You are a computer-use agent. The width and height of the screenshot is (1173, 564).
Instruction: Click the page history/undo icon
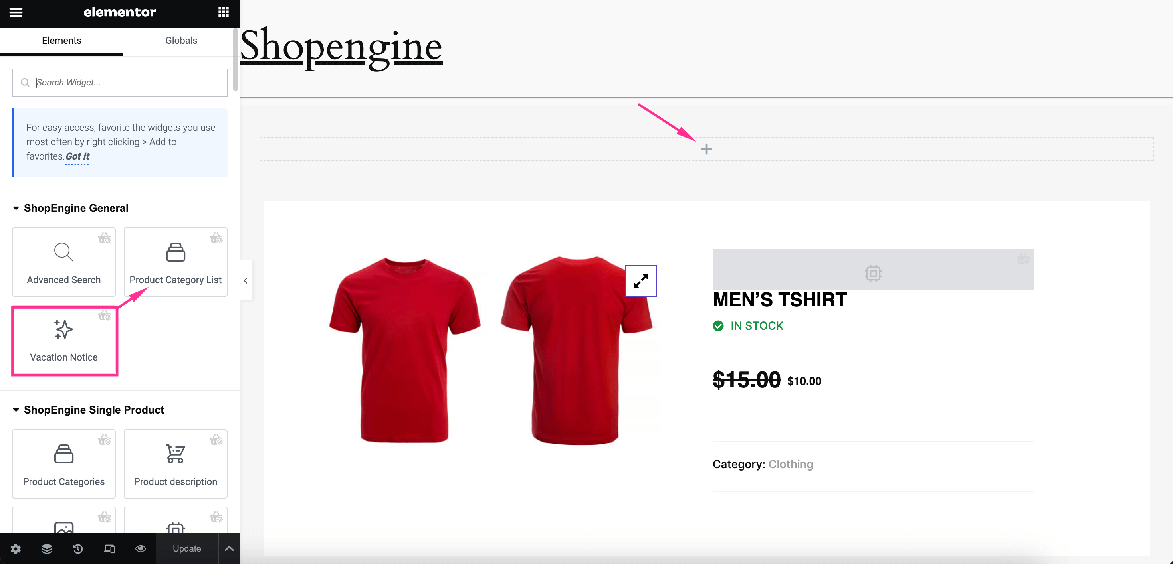click(x=78, y=548)
